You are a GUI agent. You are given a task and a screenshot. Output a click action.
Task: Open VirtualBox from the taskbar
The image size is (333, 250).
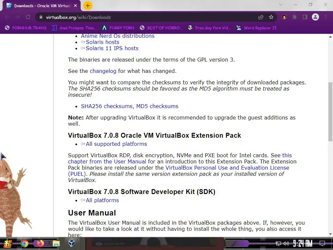pos(72,243)
